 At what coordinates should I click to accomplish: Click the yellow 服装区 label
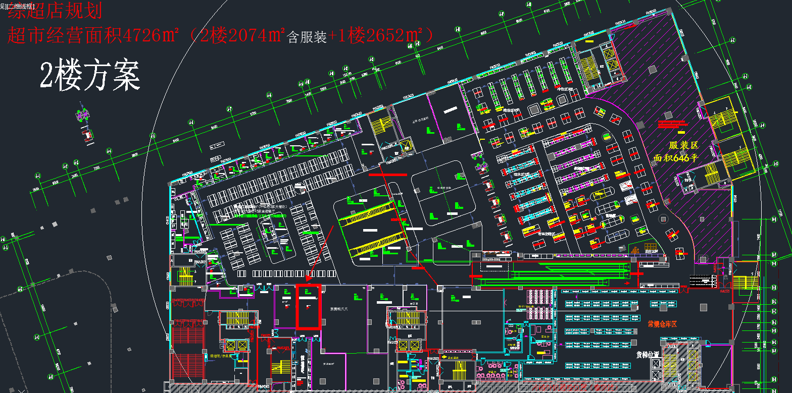[683, 145]
